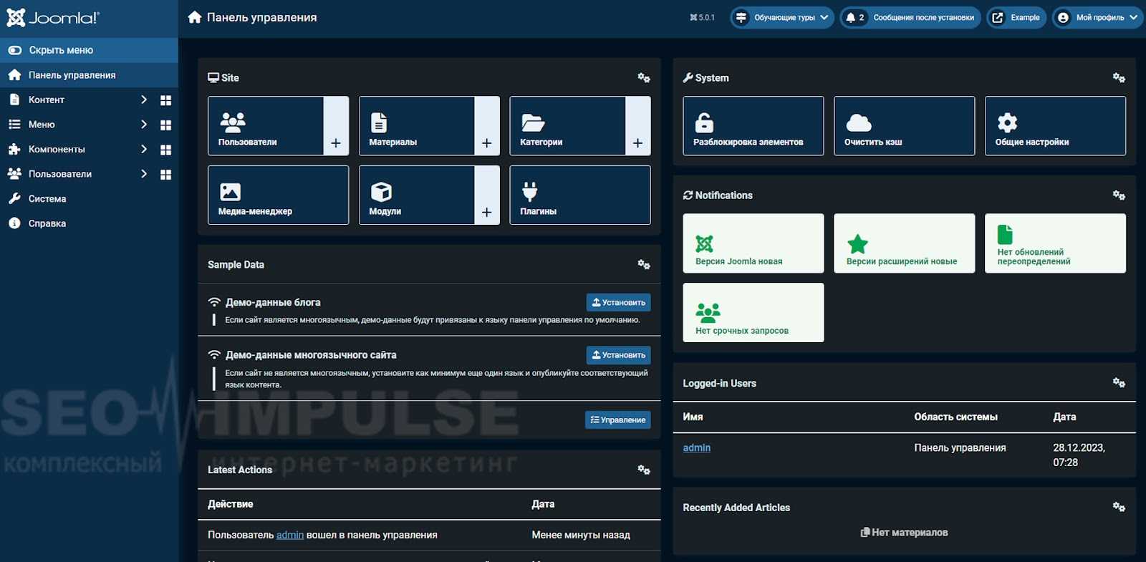Open Разблокировка элементов tile

(x=753, y=126)
